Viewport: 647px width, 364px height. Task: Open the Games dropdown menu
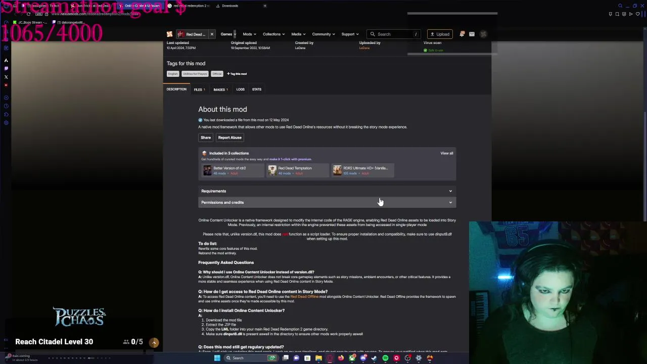pos(228,34)
